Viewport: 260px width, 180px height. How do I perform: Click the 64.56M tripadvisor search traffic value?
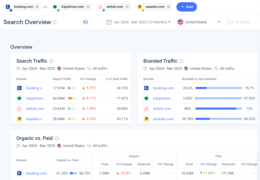click(x=59, y=98)
